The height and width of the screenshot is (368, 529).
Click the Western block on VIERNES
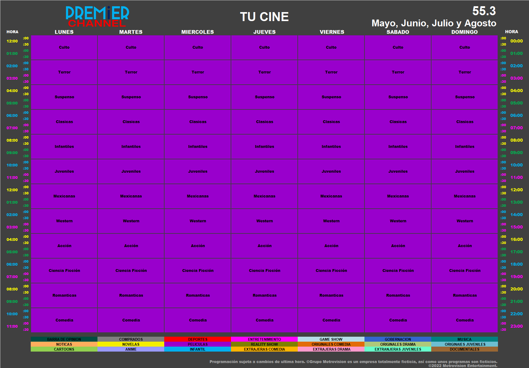tap(331, 221)
